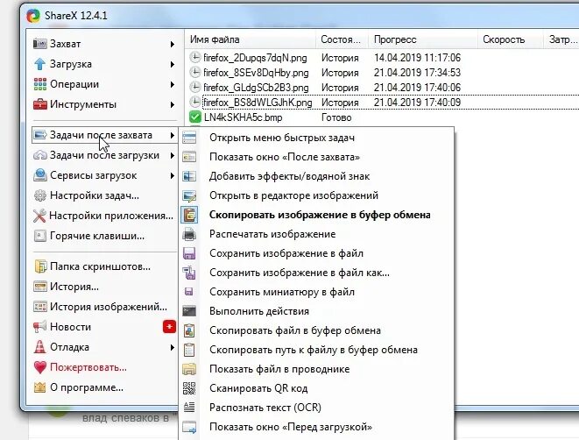Screen dimensions: 579x440
Task: Click the printer icon for Распечатать изображение
Action: pyautogui.click(x=189, y=234)
